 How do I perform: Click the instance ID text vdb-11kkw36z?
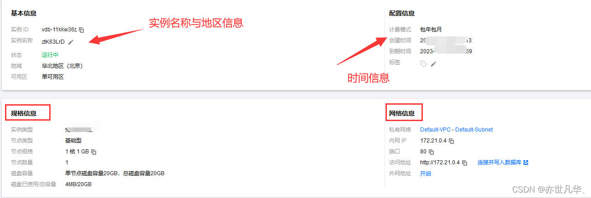[x=59, y=30]
